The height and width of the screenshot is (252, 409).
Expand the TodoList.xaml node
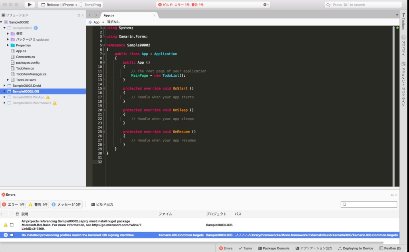pyautogui.click(x=8, y=80)
